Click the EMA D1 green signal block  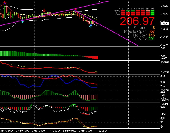pos(153,15)
